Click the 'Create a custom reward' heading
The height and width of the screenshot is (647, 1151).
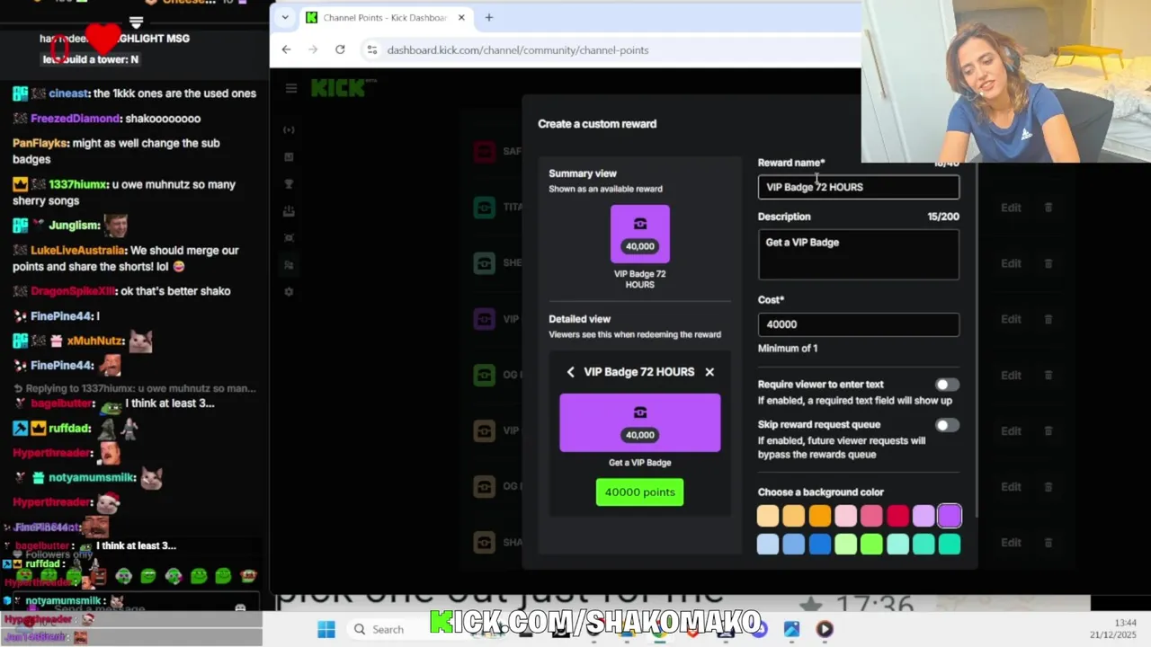point(597,124)
